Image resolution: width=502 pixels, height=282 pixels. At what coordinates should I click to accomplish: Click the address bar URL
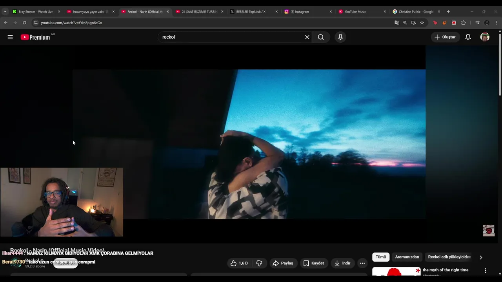(x=71, y=23)
